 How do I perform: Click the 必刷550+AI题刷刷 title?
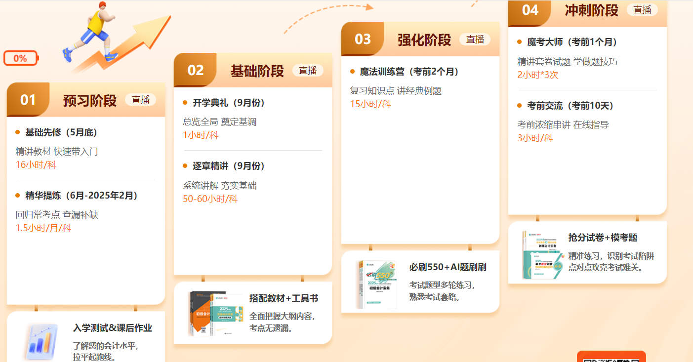coord(448,267)
